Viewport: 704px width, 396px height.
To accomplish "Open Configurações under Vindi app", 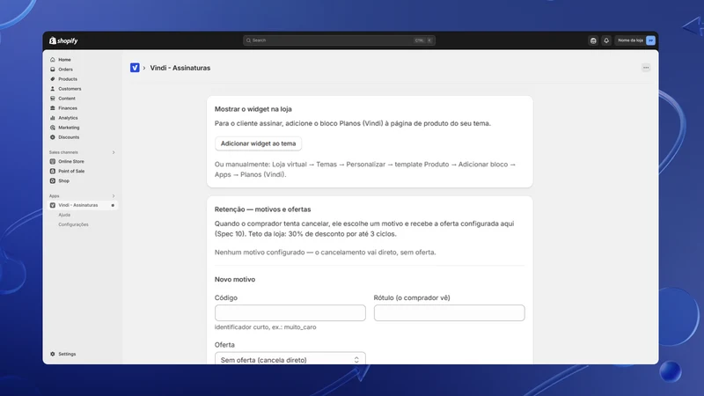I will click(x=73, y=224).
